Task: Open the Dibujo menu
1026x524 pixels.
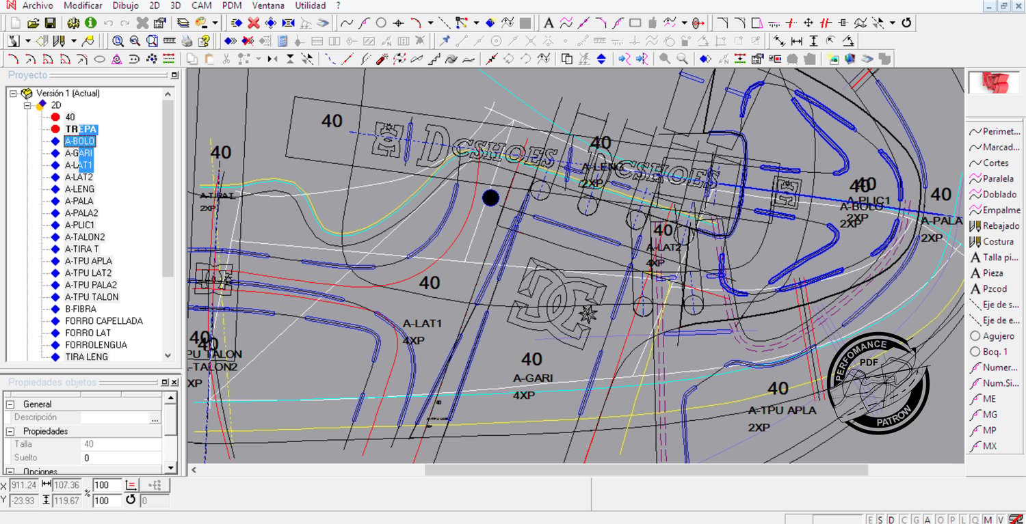Action: pos(125,5)
